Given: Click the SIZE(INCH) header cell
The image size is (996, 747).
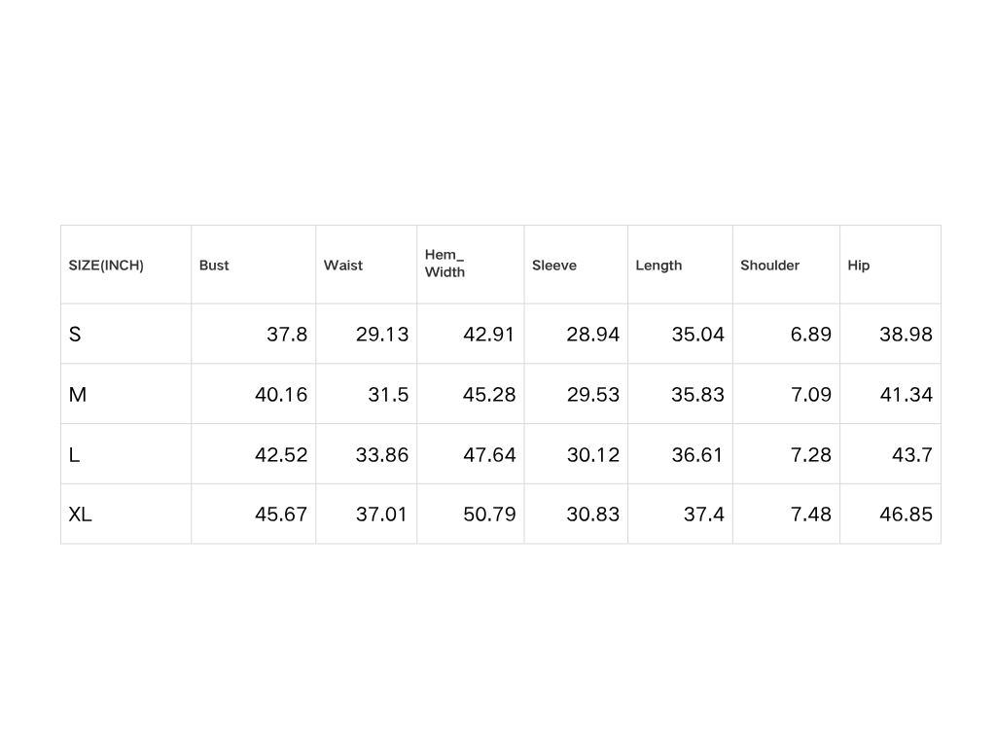Looking at the screenshot, I should [x=106, y=266].
